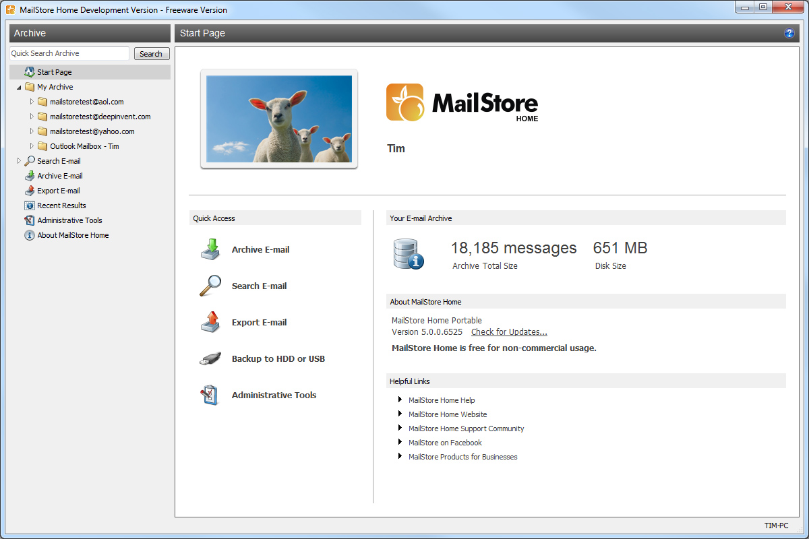The width and height of the screenshot is (809, 539).
Task: Click the 651 MB disk size value
Action: 620,248
